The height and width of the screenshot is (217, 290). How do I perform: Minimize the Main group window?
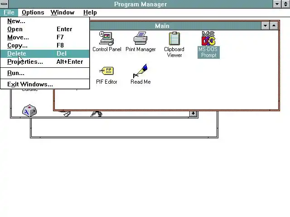(x=265, y=26)
